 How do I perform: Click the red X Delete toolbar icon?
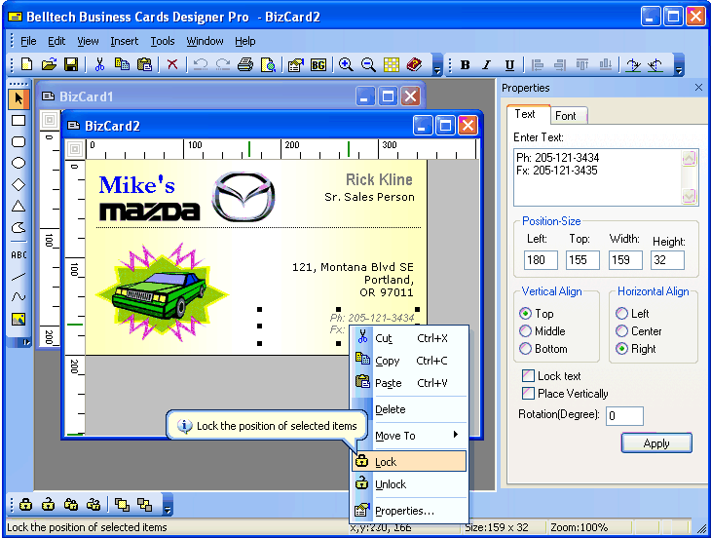172,64
